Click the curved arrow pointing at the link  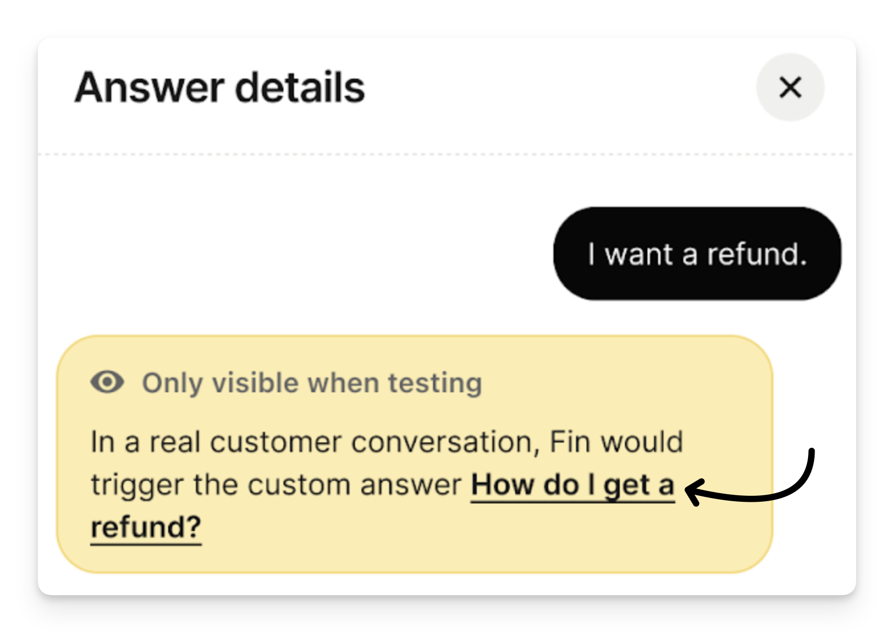tap(778, 489)
